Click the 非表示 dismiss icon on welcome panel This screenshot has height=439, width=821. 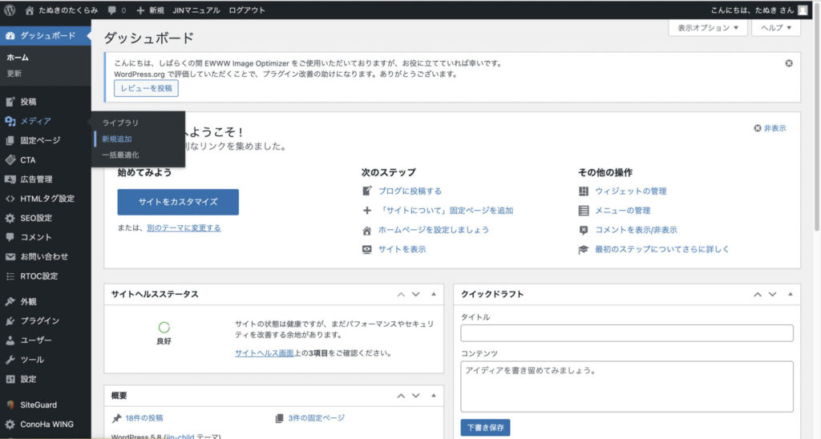click(x=757, y=128)
